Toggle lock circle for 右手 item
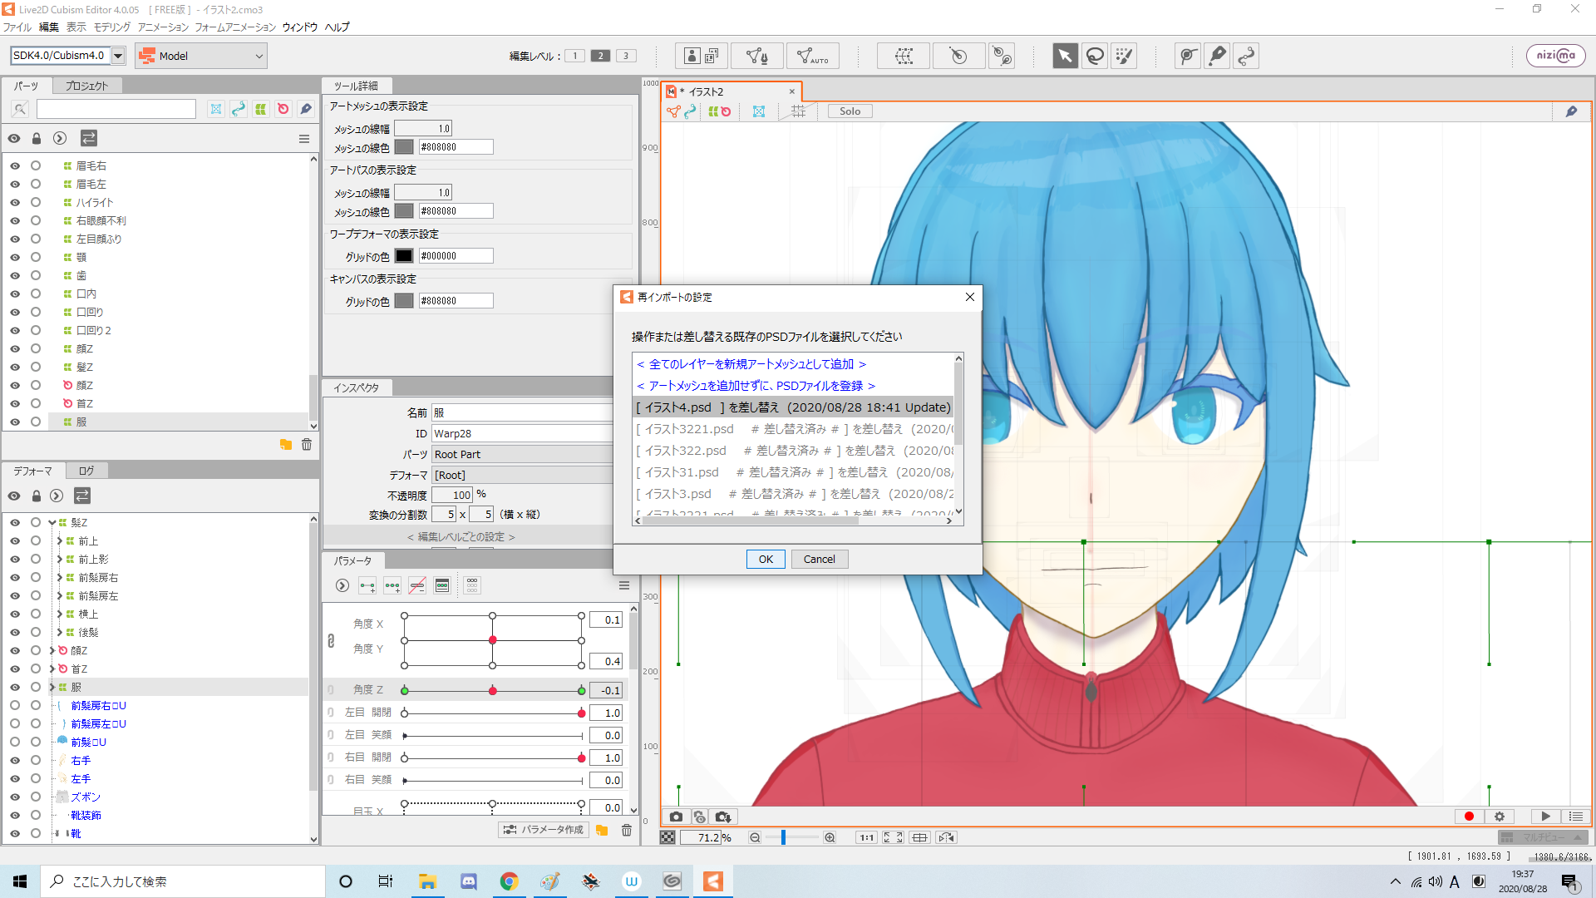1596x898 pixels. click(x=36, y=761)
